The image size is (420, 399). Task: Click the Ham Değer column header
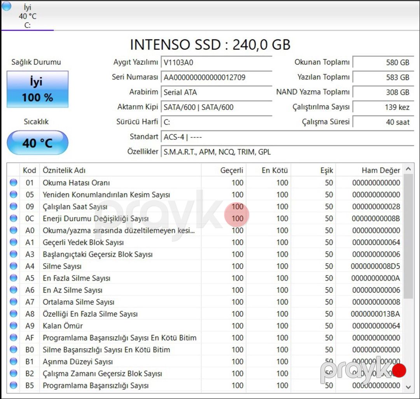[369, 170]
